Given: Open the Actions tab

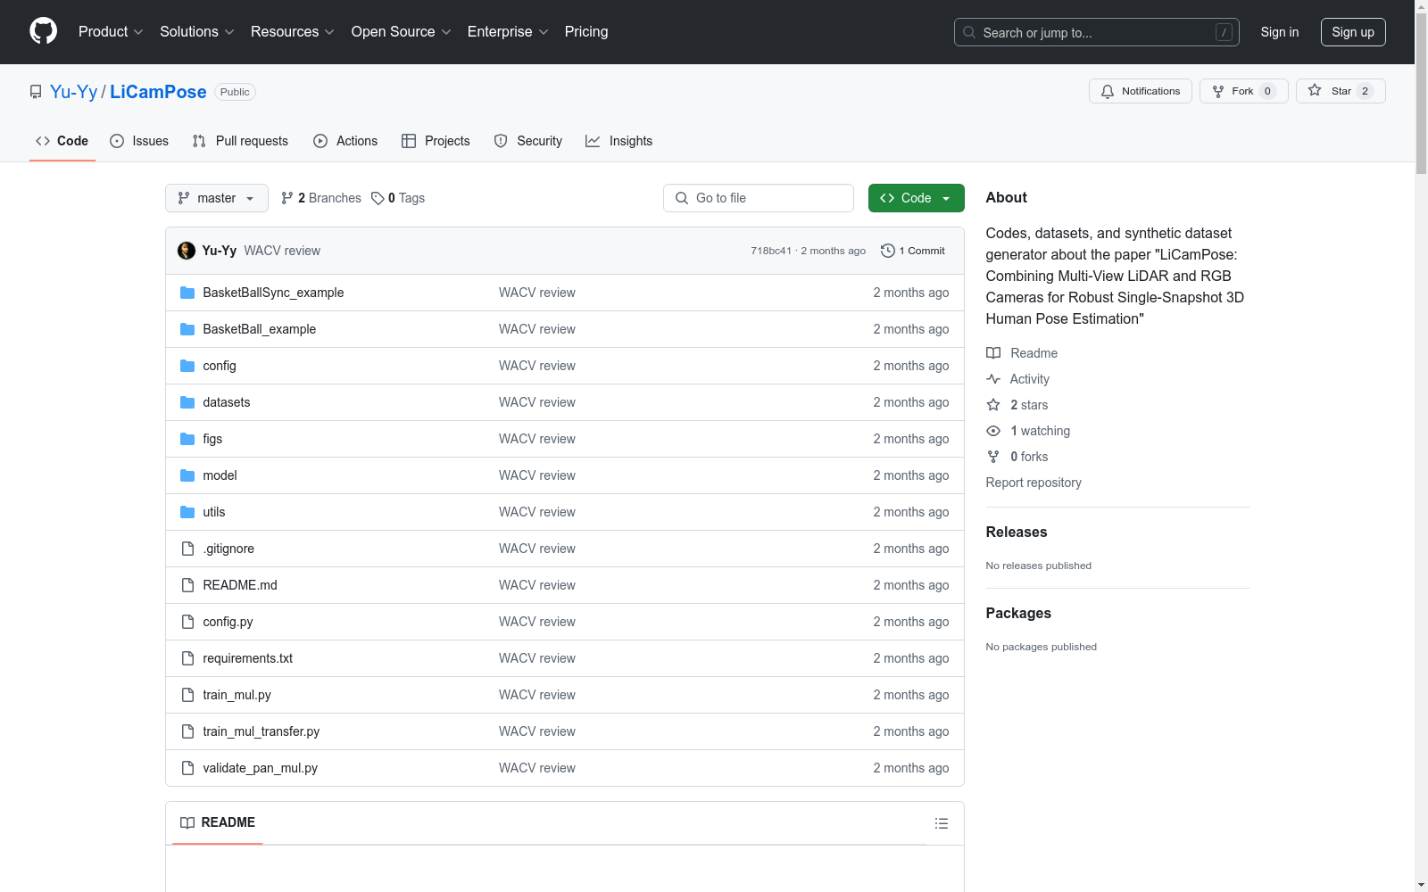Looking at the screenshot, I should (x=345, y=141).
